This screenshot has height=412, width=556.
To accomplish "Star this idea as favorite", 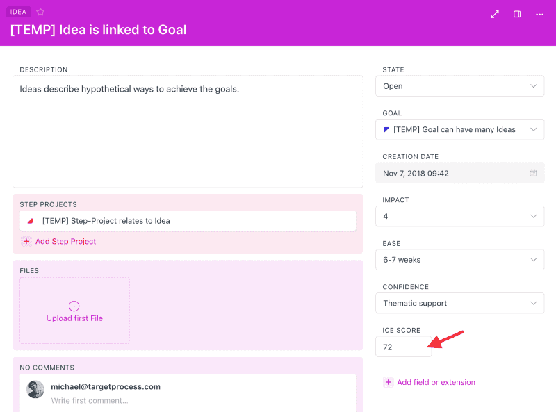I will click(x=40, y=12).
